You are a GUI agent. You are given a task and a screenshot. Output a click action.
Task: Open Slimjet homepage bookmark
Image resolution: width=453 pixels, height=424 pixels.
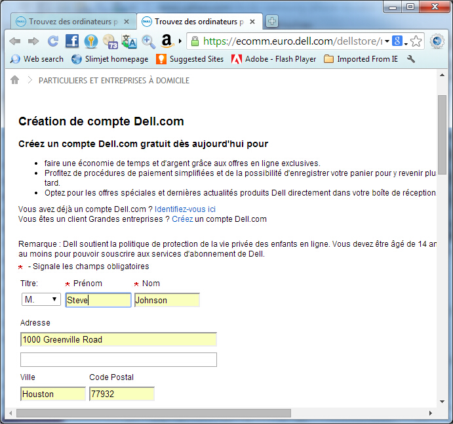(109, 59)
